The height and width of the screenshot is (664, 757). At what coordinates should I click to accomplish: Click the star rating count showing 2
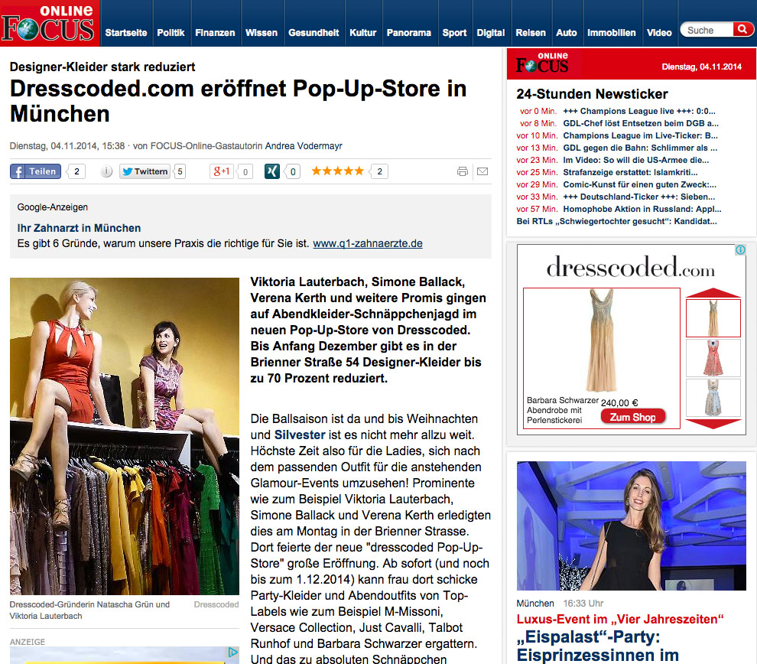click(379, 171)
